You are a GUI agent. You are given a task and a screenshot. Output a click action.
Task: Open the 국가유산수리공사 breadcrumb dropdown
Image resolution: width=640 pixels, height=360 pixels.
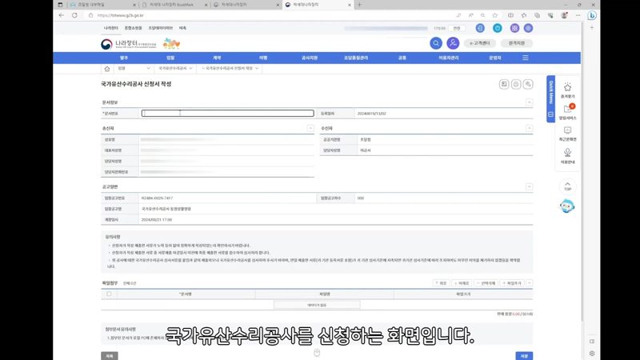point(175,69)
